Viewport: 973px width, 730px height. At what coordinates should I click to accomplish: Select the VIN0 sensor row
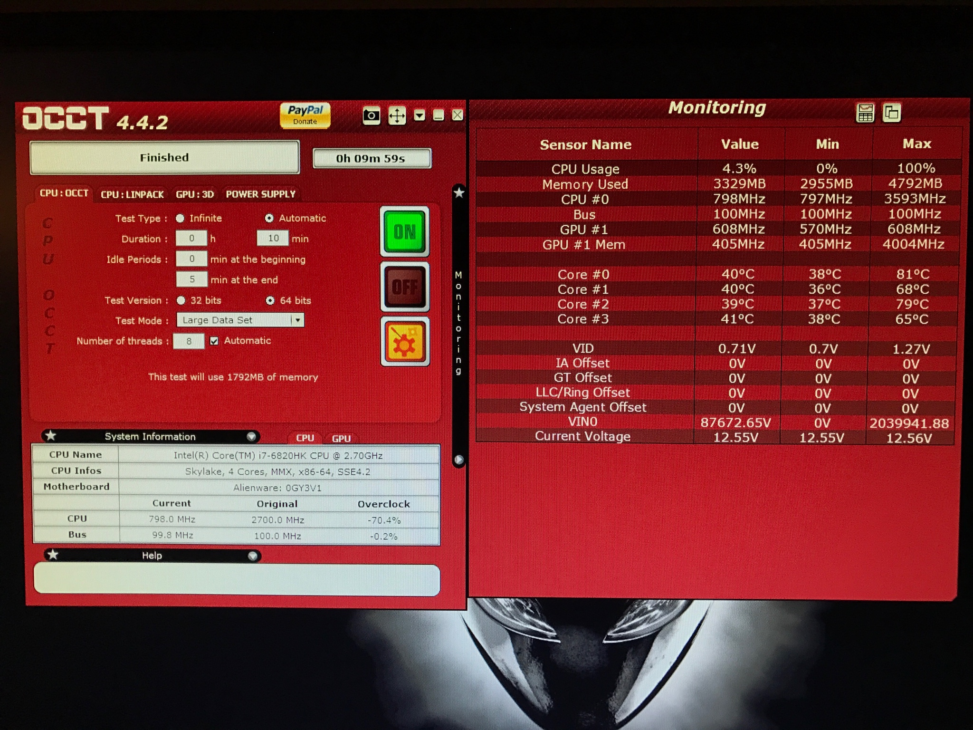715,422
